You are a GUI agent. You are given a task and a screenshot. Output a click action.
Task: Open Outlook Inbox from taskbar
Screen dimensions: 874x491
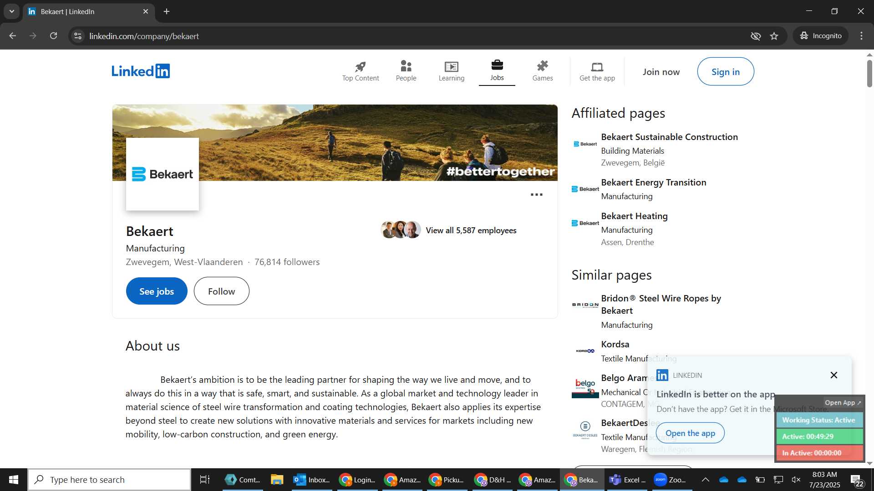pos(312,480)
